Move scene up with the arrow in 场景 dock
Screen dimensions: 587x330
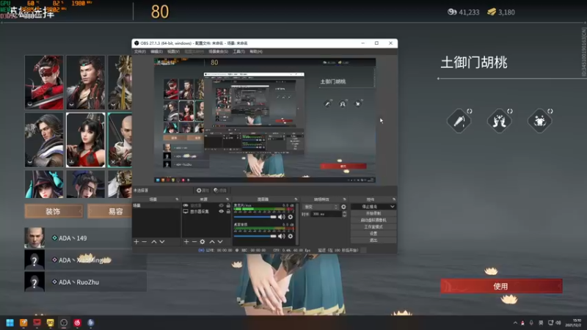[154, 242]
